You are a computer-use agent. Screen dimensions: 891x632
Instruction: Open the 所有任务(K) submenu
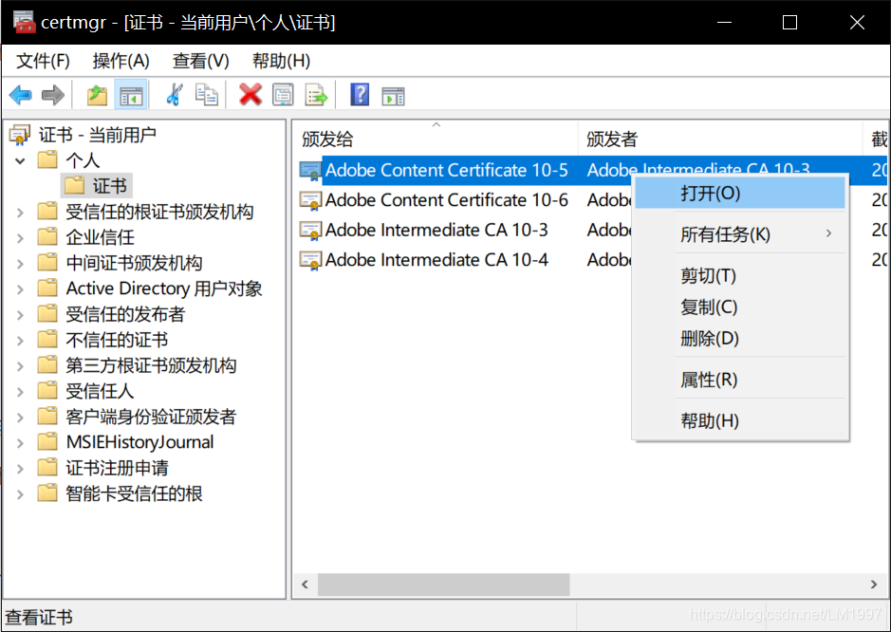click(740, 234)
